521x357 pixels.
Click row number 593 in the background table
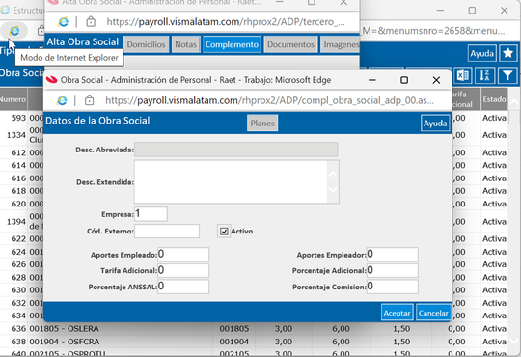coord(18,118)
